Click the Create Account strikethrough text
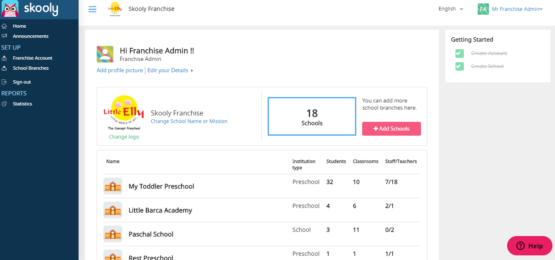555x260 pixels. tap(489, 53)
